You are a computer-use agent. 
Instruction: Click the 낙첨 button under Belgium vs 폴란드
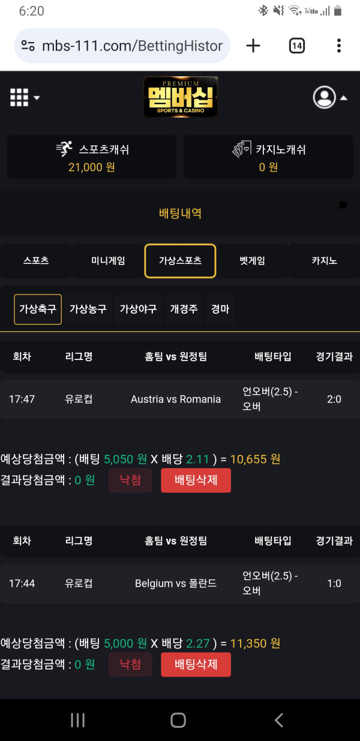point(130,665)
